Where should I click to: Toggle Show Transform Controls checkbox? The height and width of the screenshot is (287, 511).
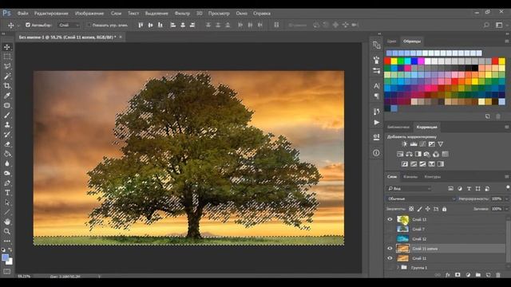tap(89, 25)
